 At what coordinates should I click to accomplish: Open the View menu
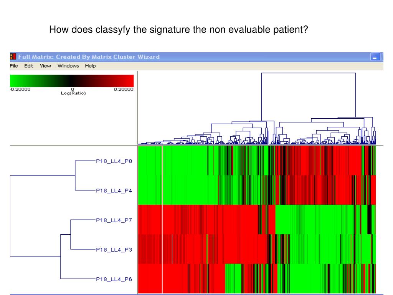pyautogui.click(x=45, y=66)
